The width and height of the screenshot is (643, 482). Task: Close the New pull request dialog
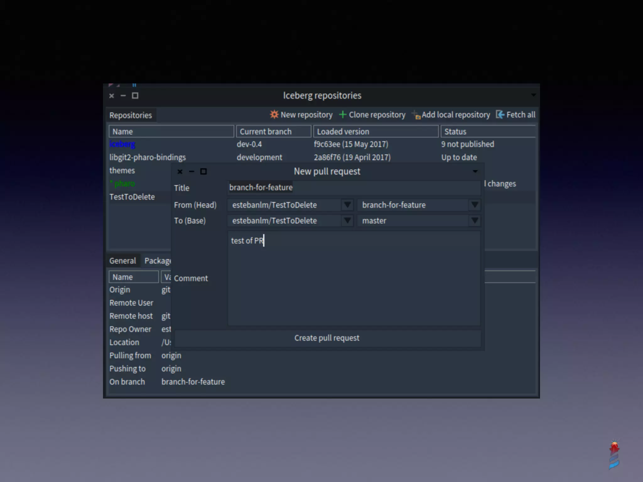(x=180, y=171)
